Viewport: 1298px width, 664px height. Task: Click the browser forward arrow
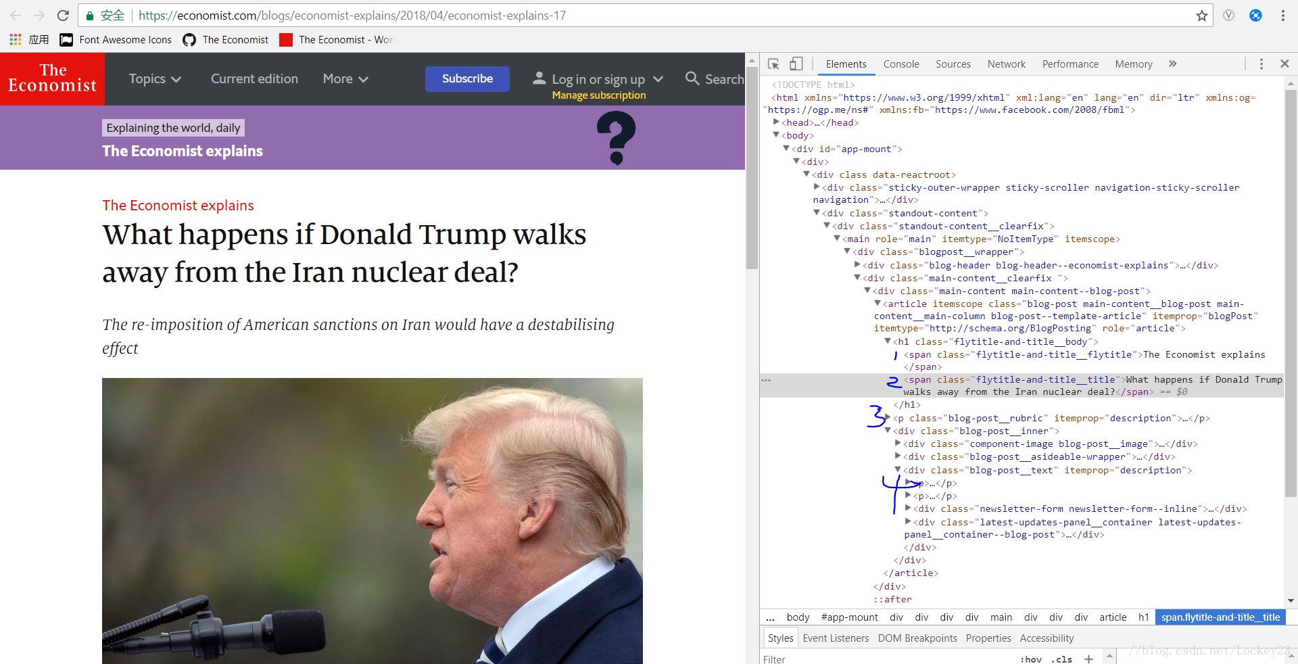click(x=39, y=16)
